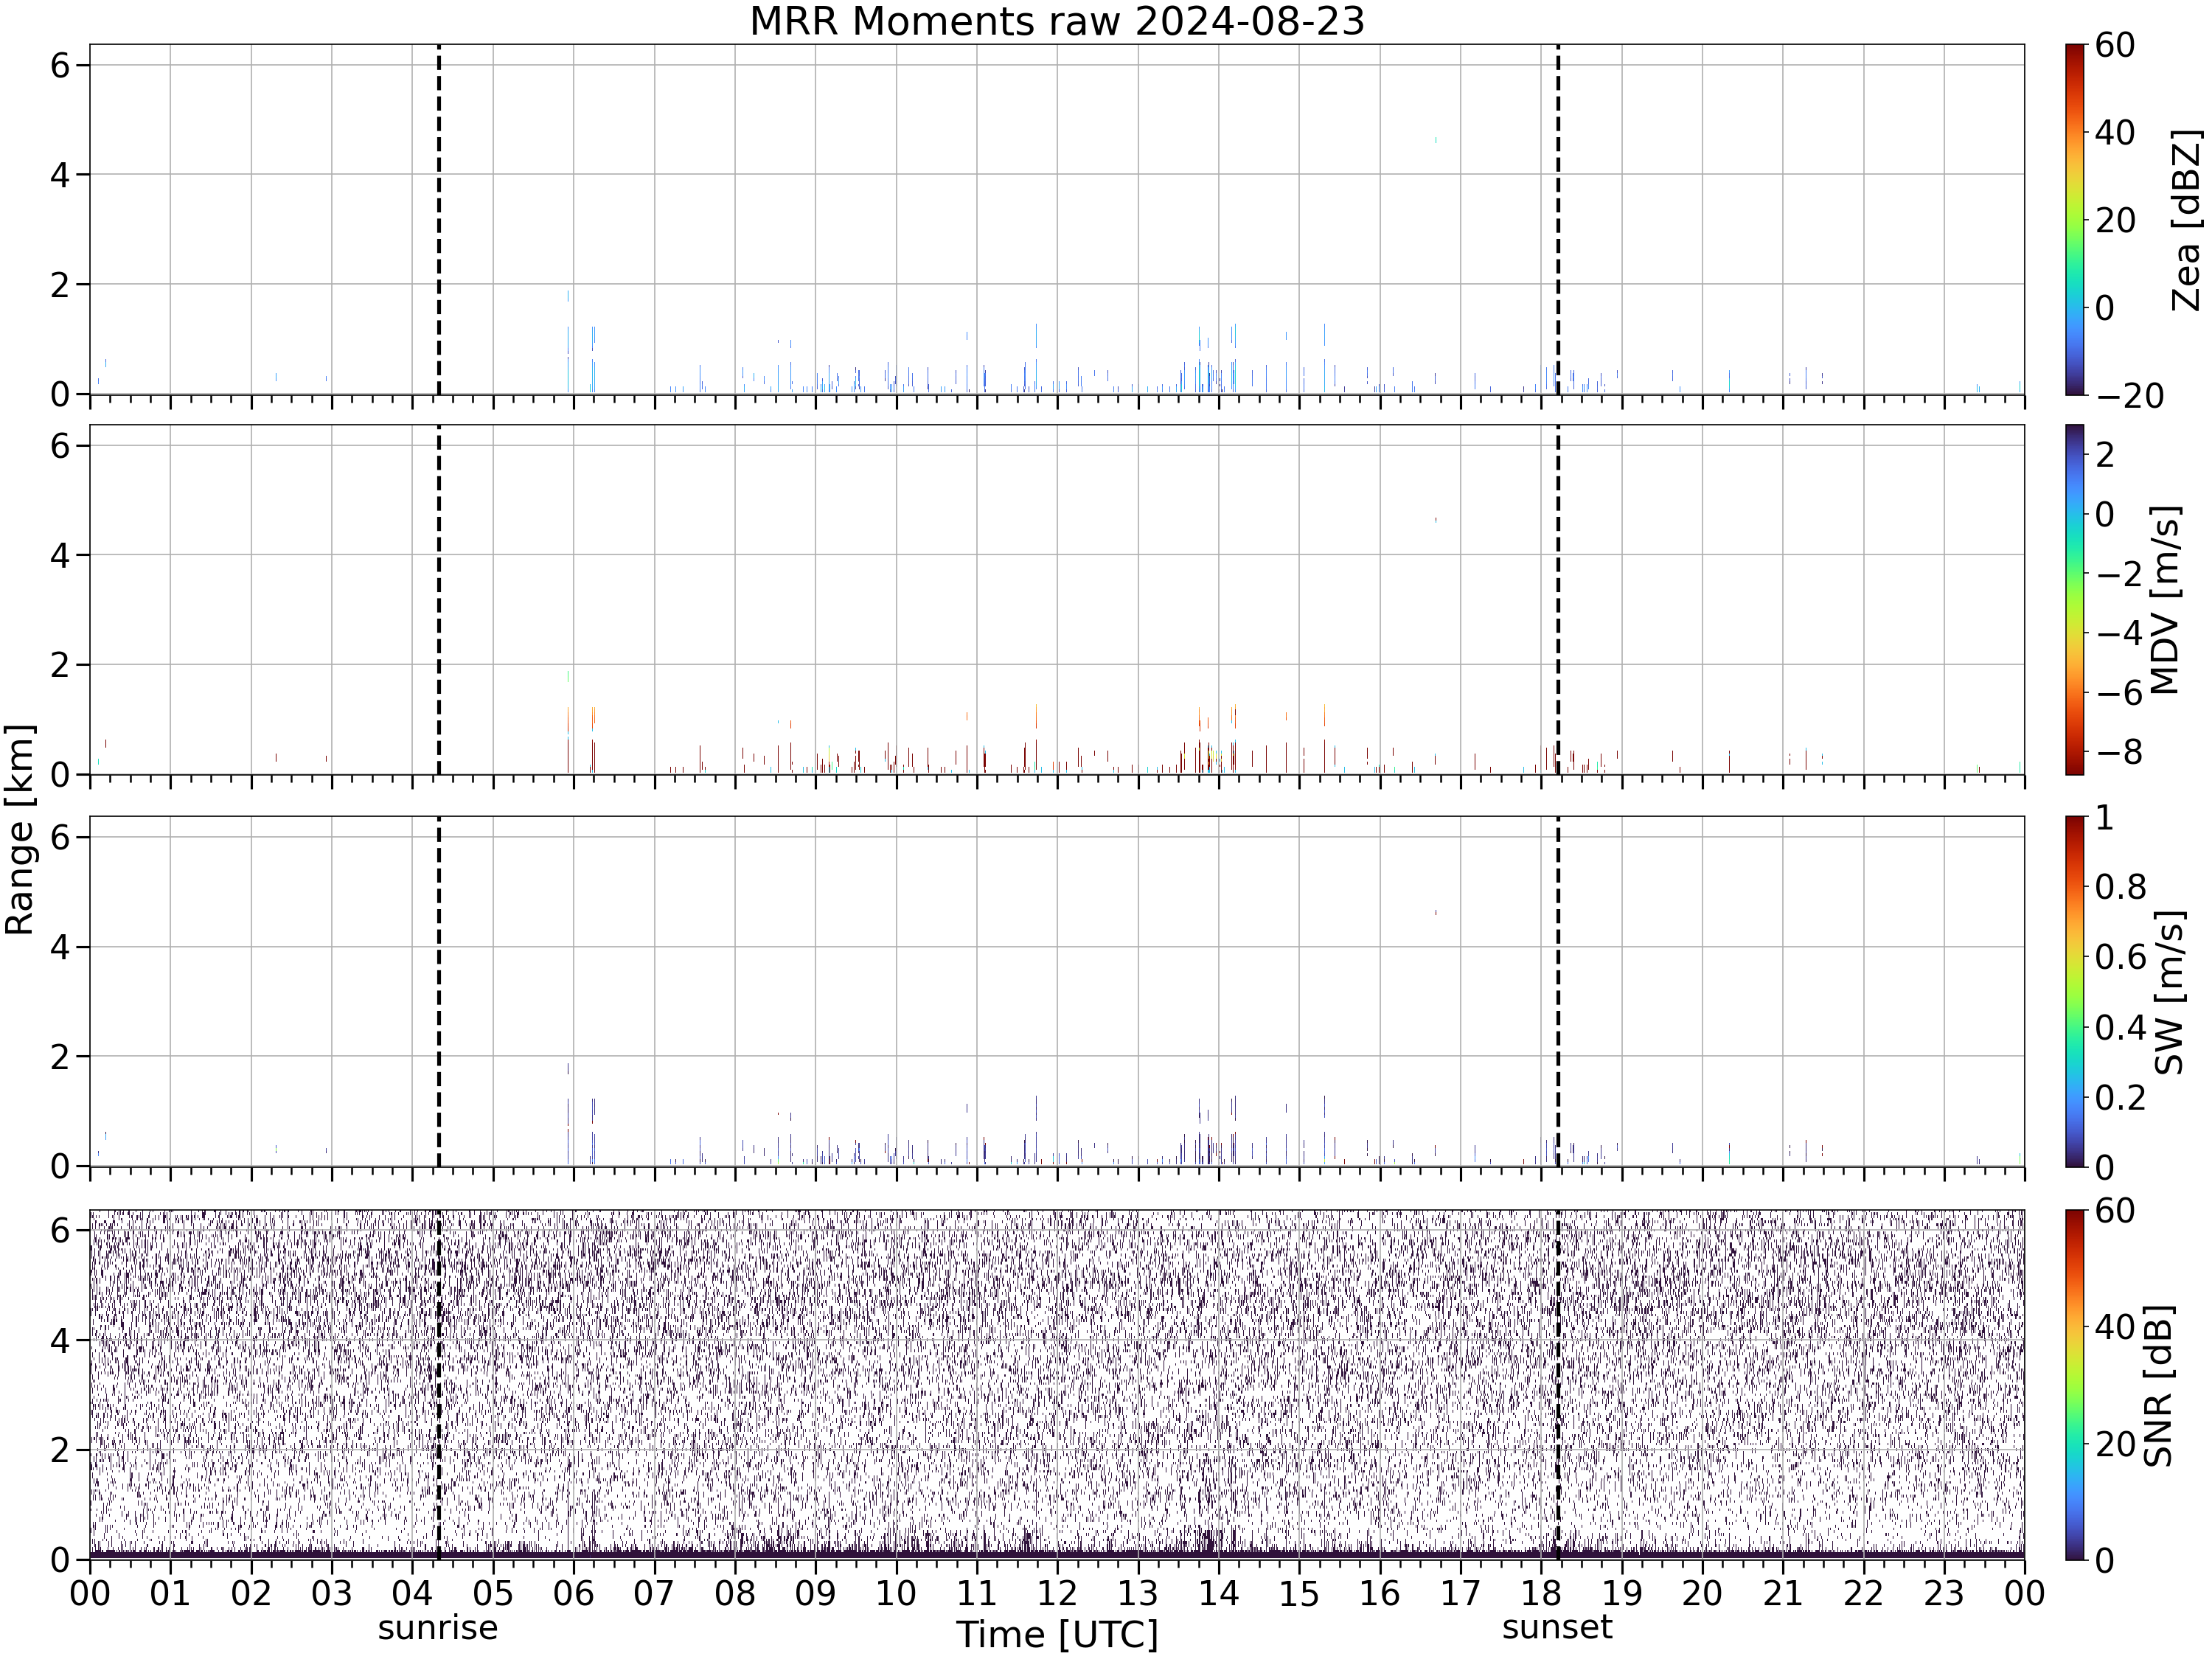Click the Range [km] axis label
Image resolution: width=2212 pixels, height=1659 pixels.
click(20, 830)
